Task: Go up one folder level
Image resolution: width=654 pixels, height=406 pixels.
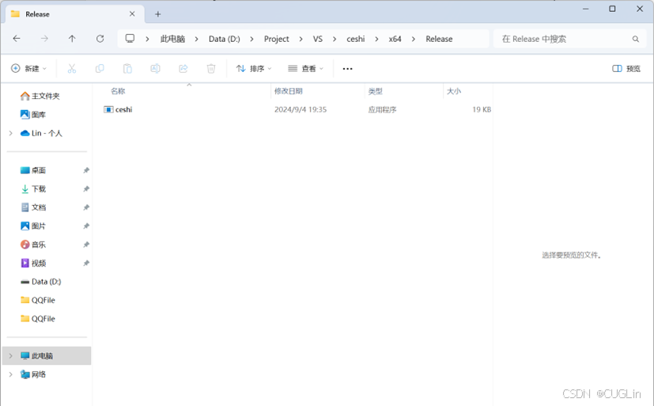Action: (72, 39)
